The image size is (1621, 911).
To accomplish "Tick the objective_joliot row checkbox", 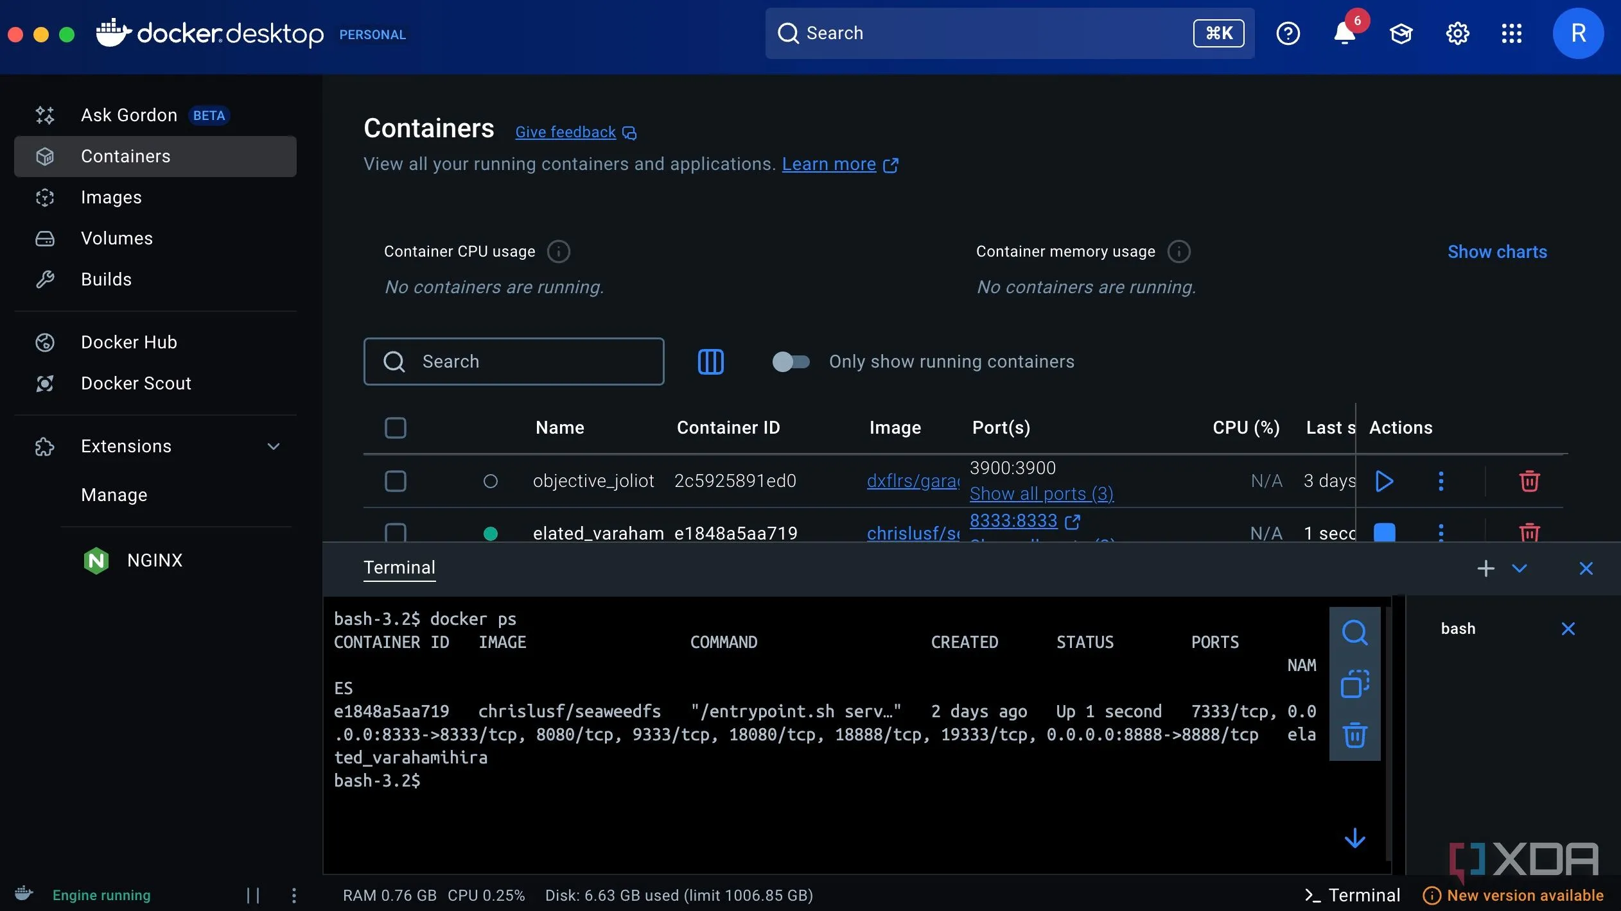I will click(x=395, y=481).
